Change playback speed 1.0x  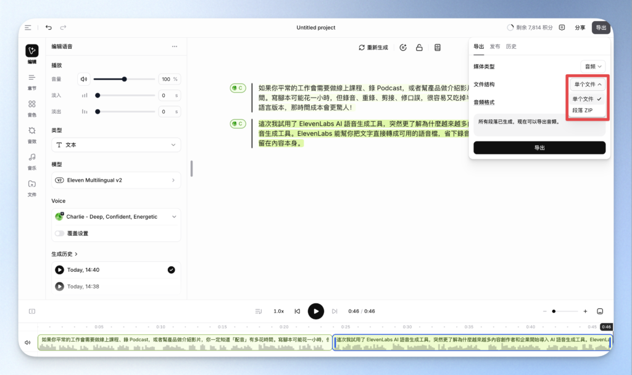click(278, 311)
